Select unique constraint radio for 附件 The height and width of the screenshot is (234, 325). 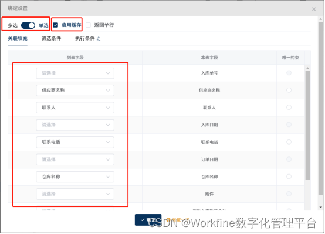click(289, 193)
